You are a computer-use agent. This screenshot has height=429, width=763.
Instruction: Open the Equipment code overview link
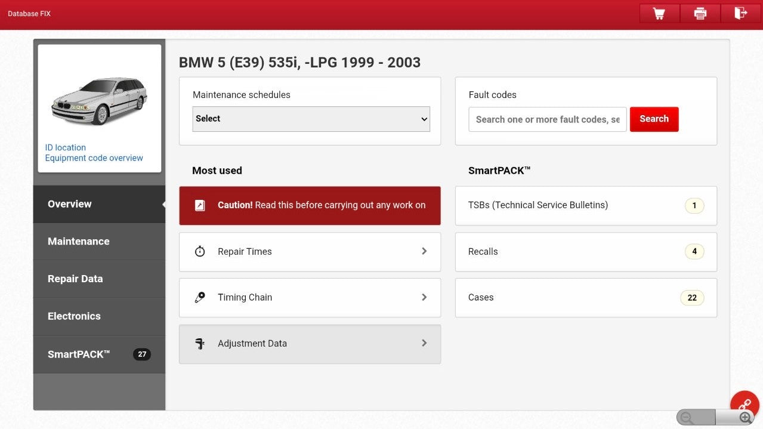[x=94, y=158]
